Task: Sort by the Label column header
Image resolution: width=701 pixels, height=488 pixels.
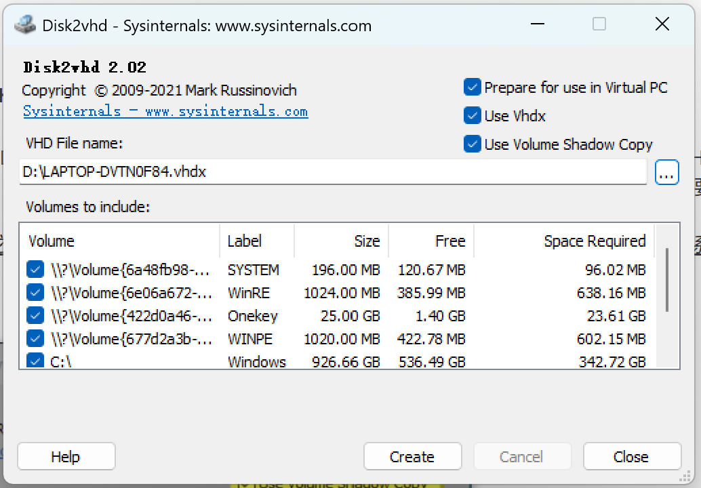Action: point(257,241)
